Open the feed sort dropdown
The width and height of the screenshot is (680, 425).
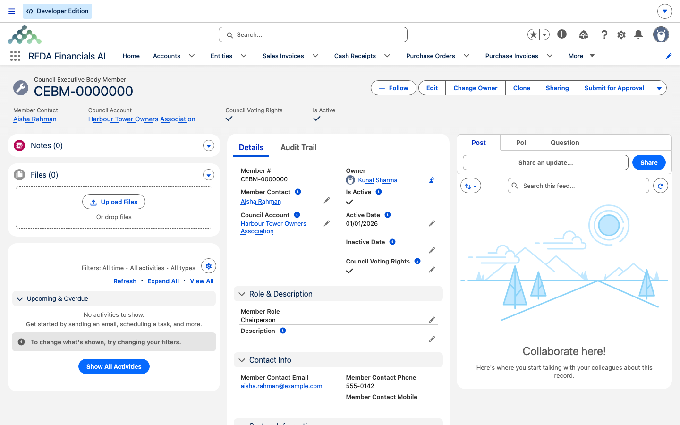tap(471, 186)
